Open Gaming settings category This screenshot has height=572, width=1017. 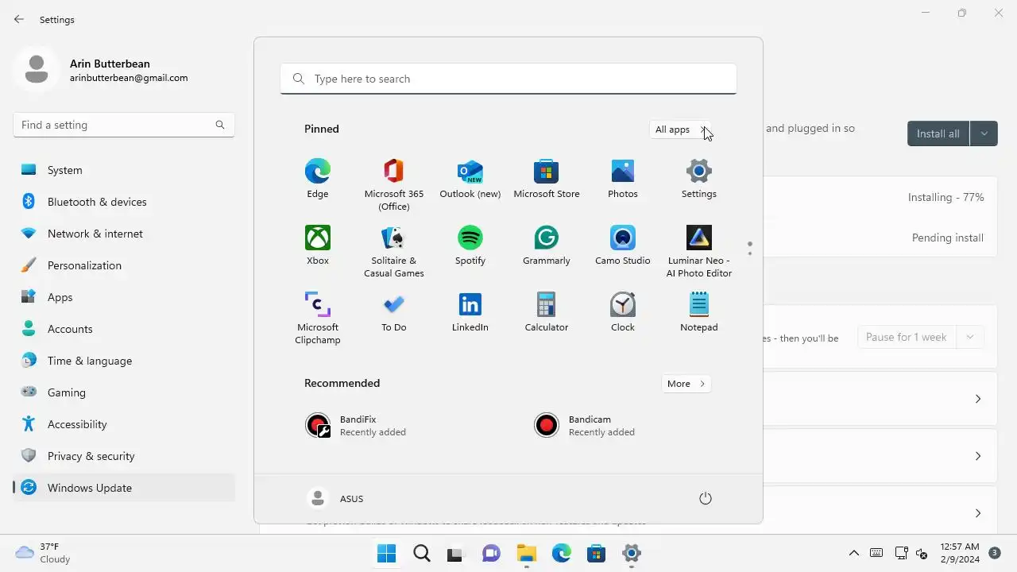coord(124,392)
